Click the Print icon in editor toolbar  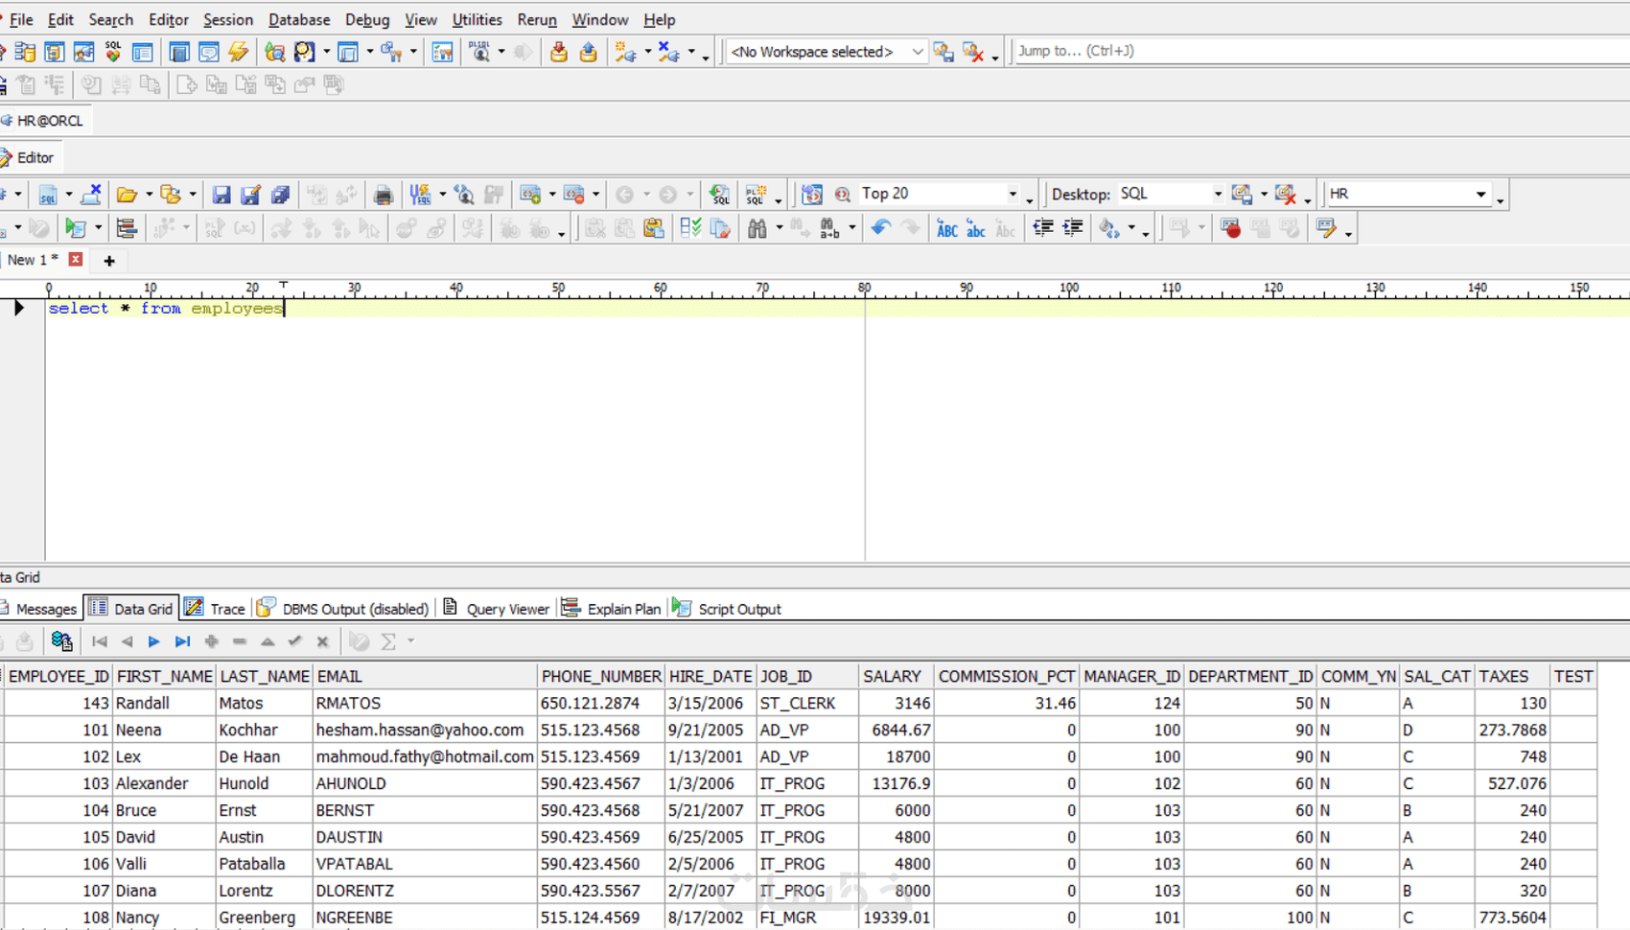tap(383, 195)
